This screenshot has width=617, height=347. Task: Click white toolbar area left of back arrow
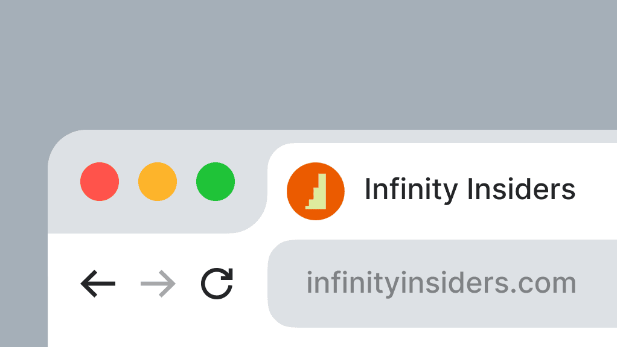pos(64,283)
